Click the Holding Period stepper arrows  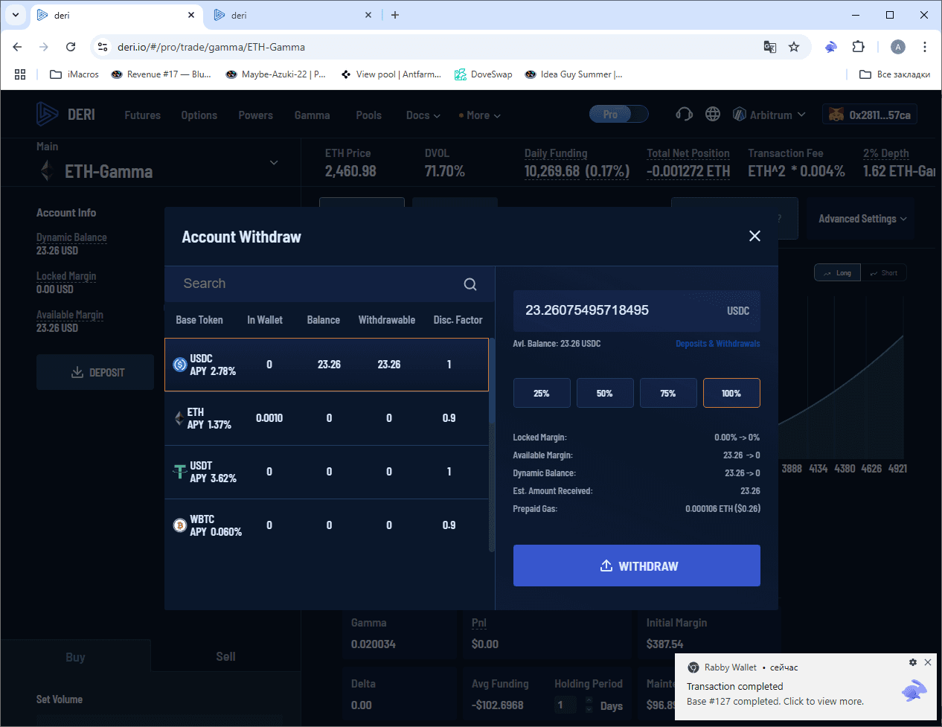(589, 705)
